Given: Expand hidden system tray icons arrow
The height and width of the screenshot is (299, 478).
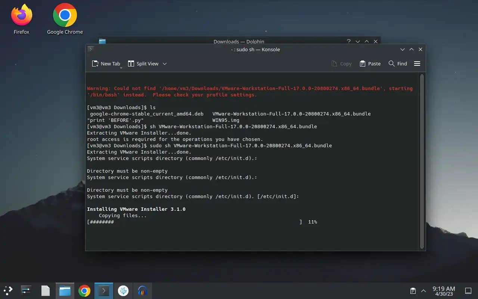Looking at the screenshot, I should pos(423,291).
